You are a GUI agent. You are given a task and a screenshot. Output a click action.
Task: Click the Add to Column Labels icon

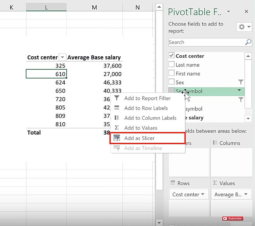point(117,118)
